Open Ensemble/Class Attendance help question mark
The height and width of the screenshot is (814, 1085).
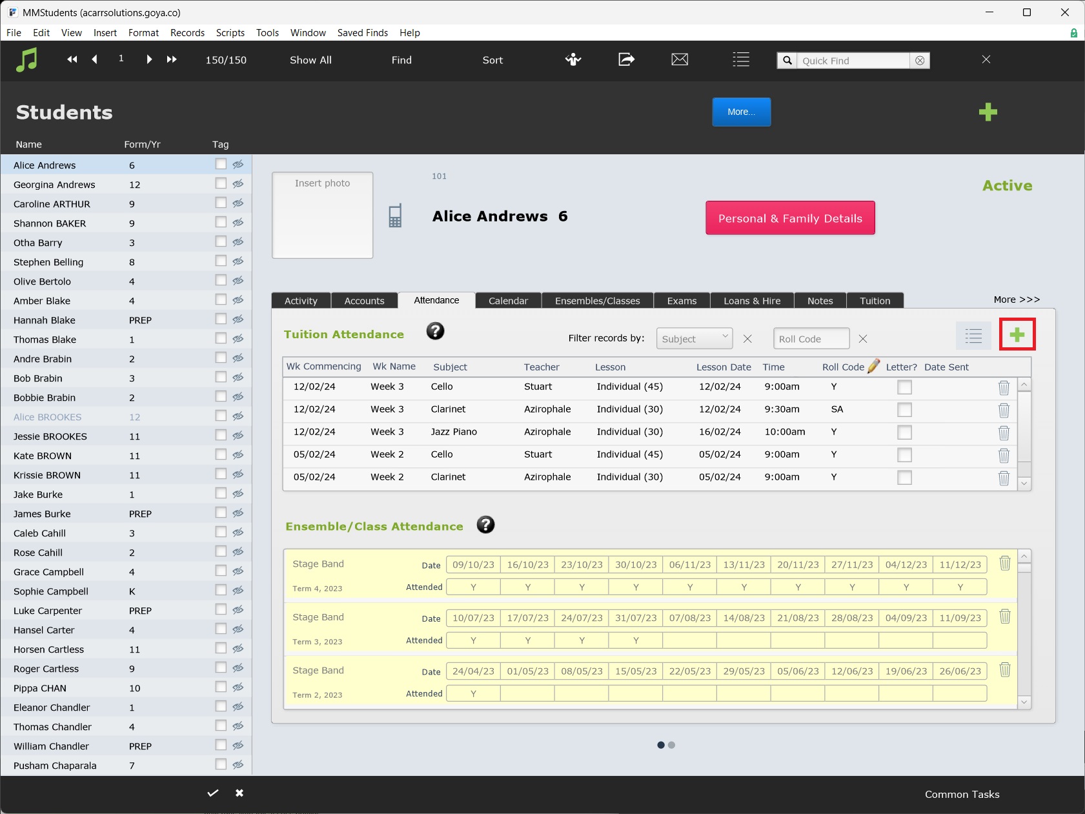(486, 525)
